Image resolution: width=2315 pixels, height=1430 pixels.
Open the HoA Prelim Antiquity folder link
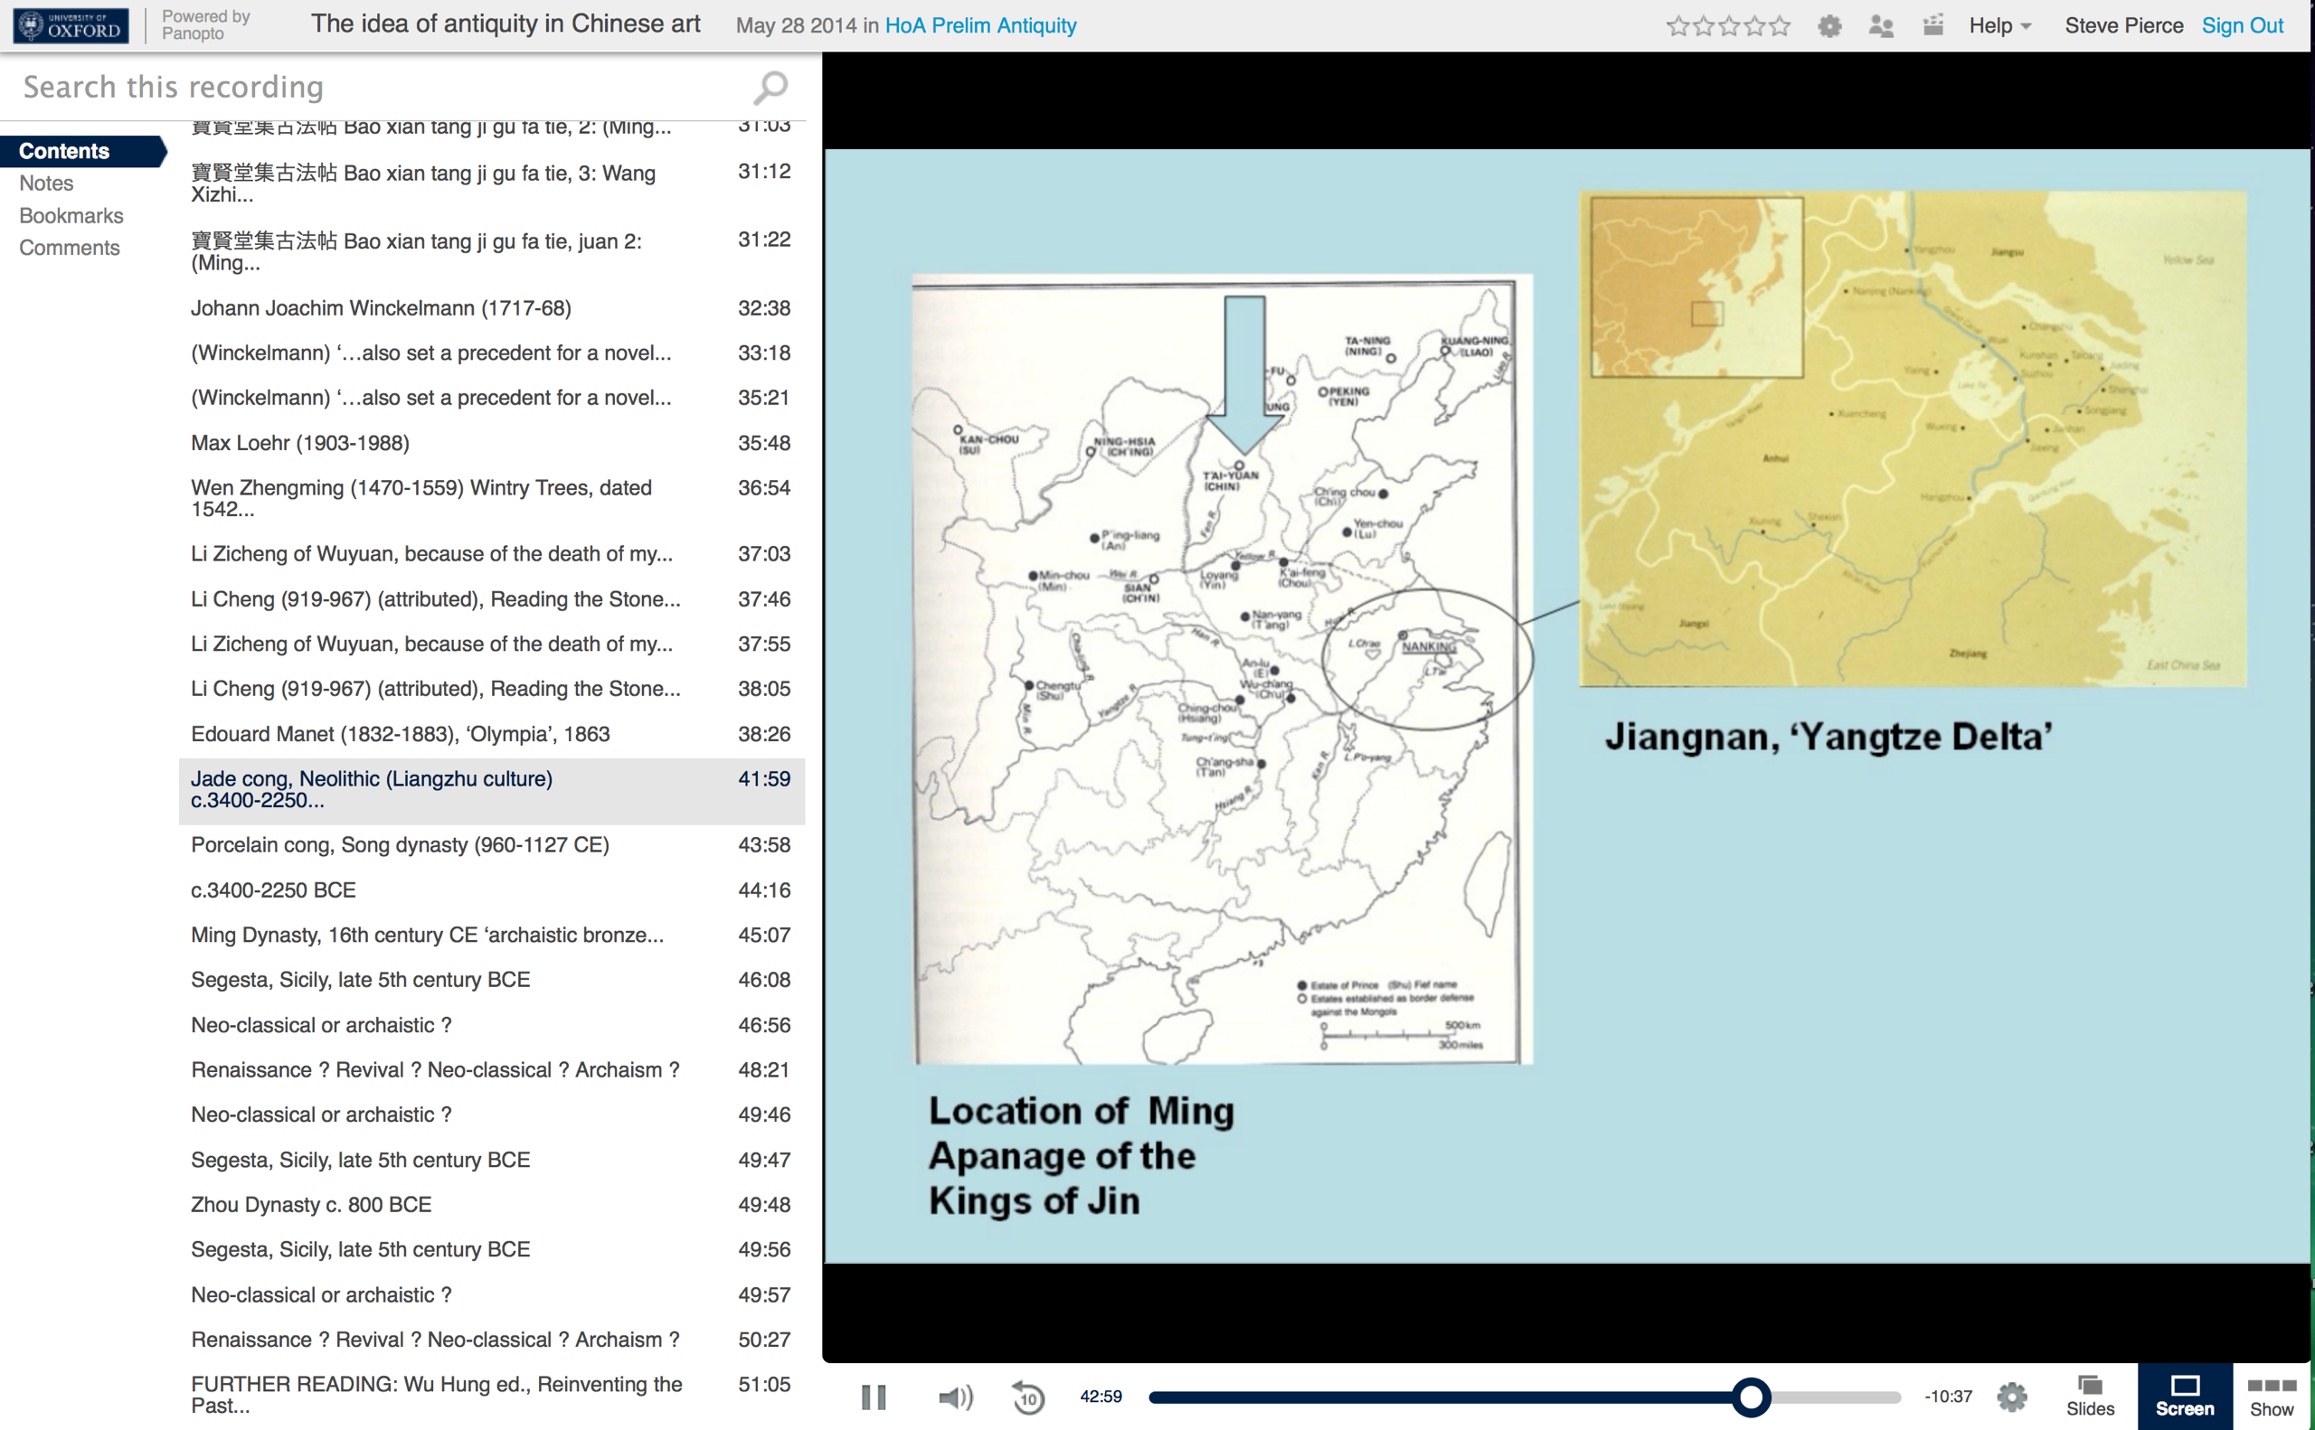[980, 25]
